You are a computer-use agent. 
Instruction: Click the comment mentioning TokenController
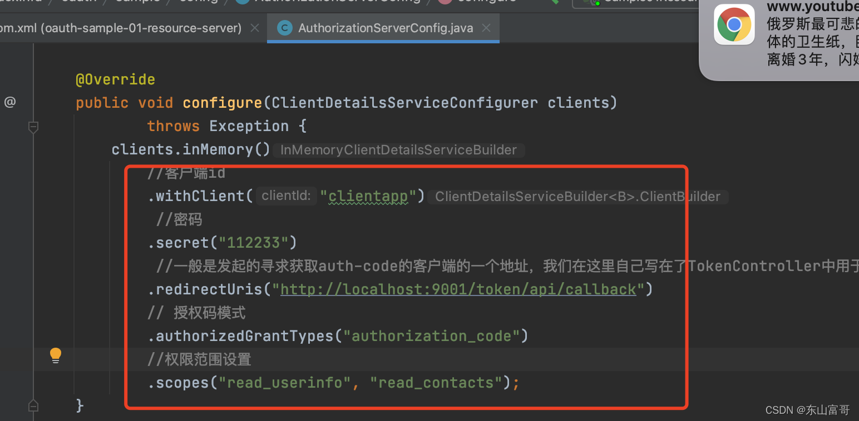[x=507, y=266]
